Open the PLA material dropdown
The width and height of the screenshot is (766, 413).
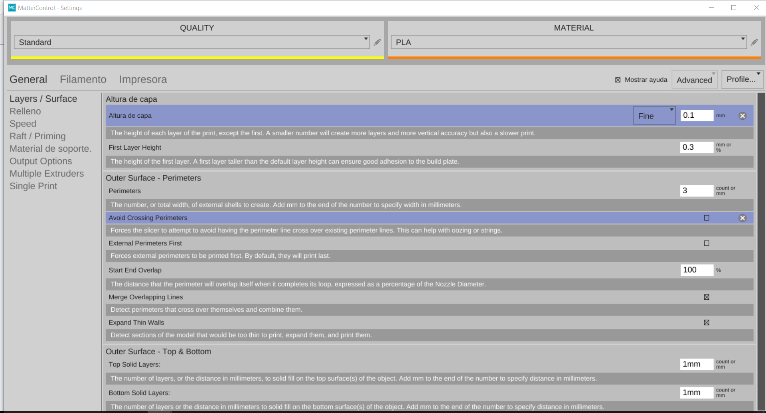pos(568,42)
